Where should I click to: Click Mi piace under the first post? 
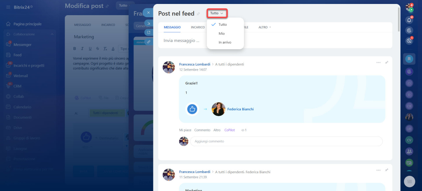click(x=185, y=130)
